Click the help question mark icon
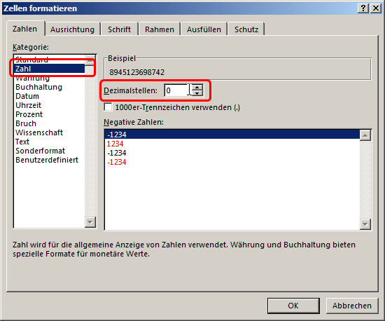The width and height of the screenshot is (385, 321). click(363, 8)
